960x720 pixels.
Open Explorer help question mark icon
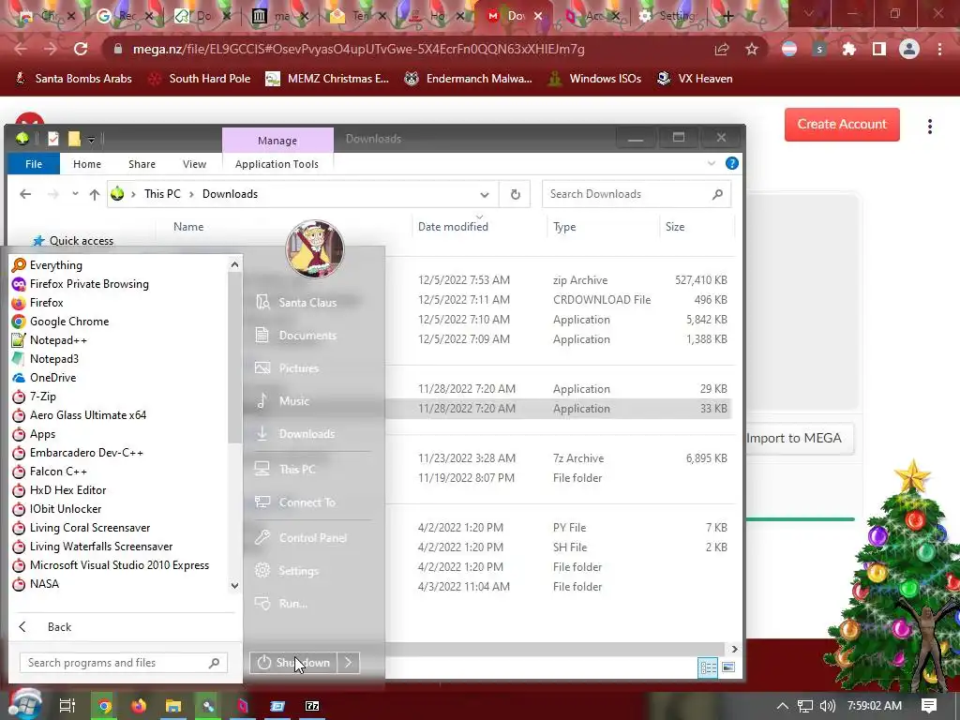pos(731,163)
